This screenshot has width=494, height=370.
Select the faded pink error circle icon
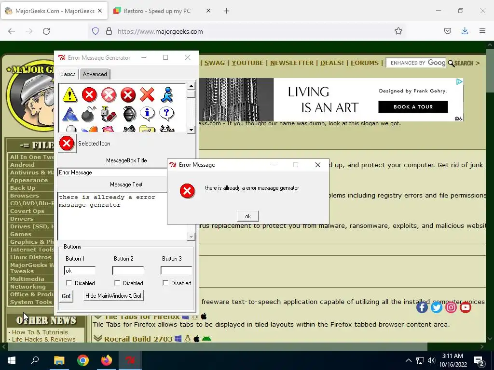point(109,95)
